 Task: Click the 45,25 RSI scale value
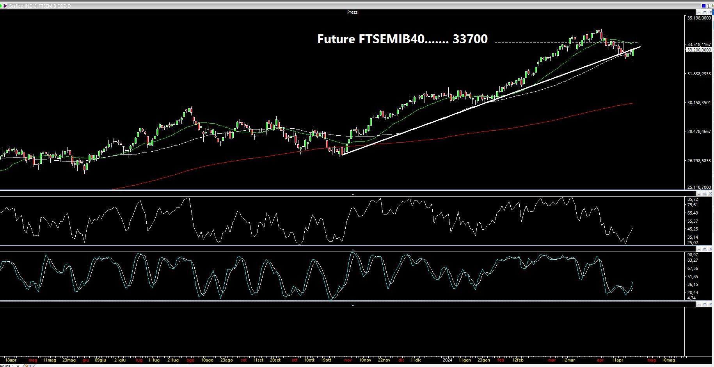[x=693, y=229]
